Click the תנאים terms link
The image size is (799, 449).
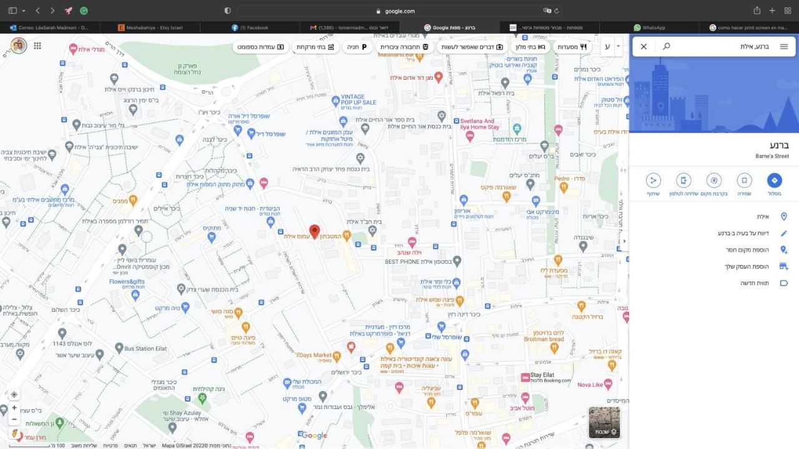click(130, 445)
